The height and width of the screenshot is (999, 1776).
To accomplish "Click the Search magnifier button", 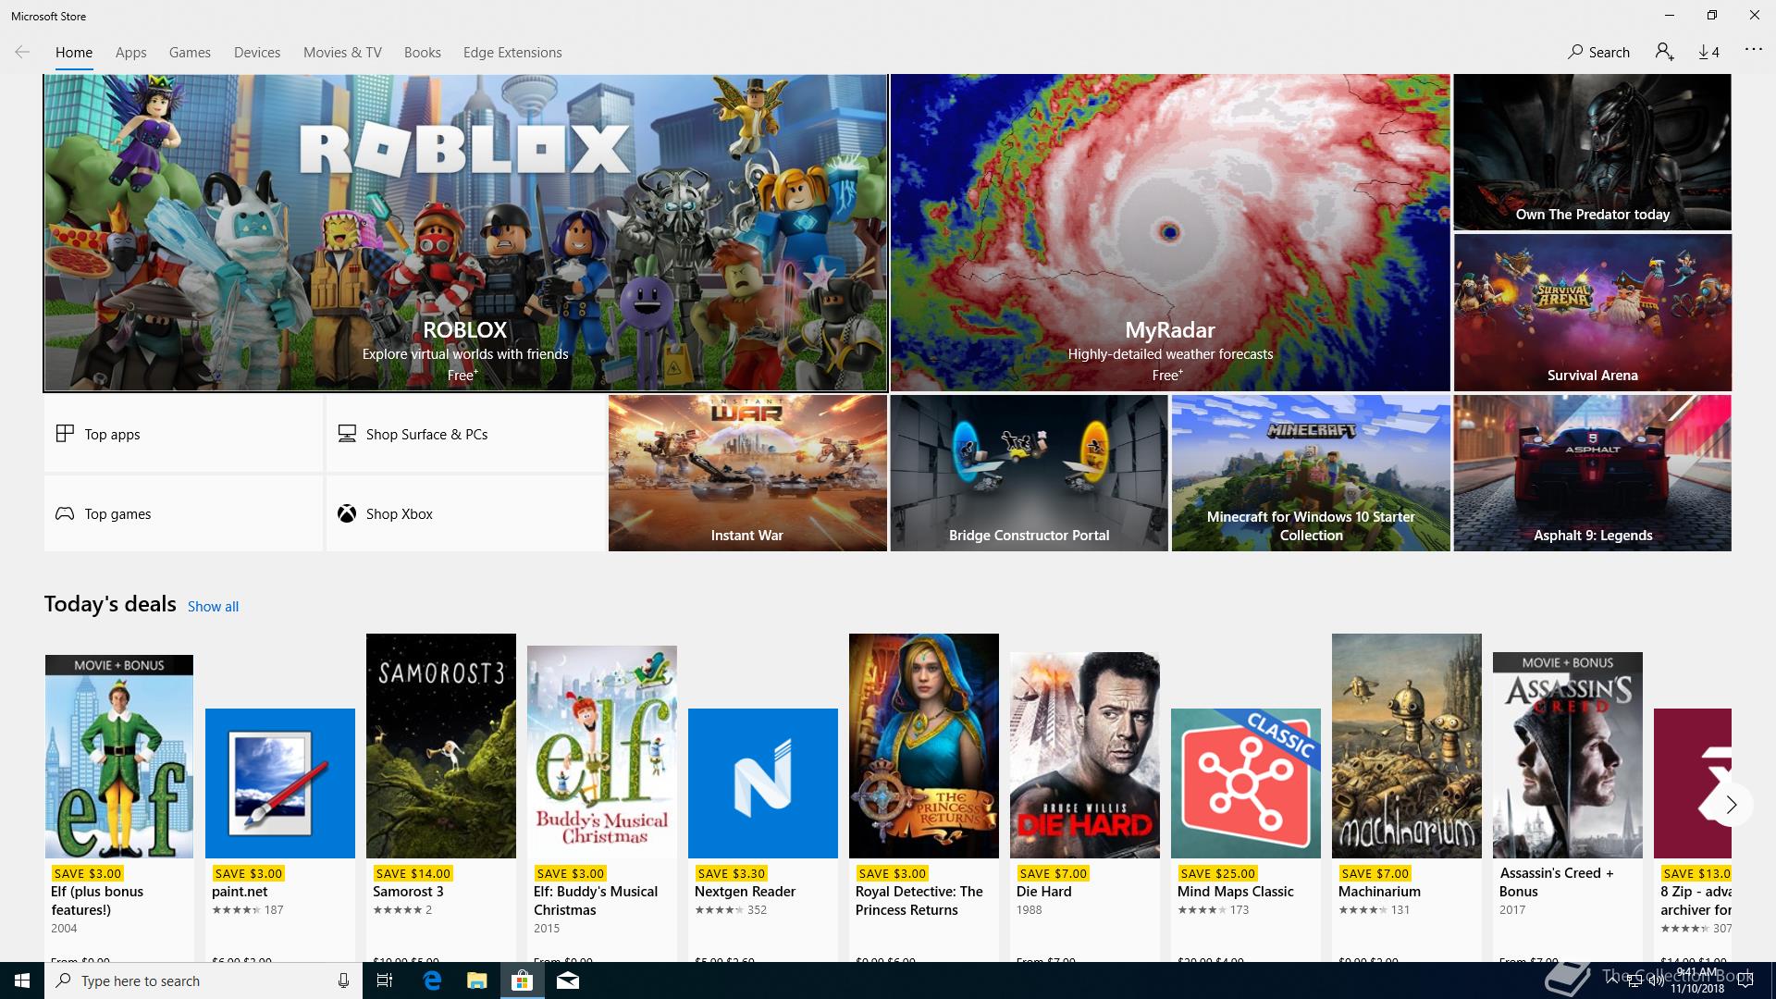I will 1598,52.
